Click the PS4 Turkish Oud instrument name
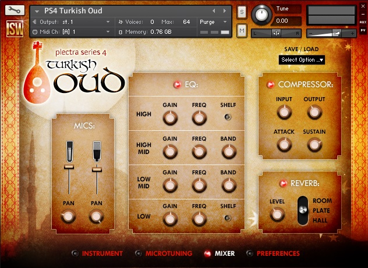The width and height of the screenshot is (368, 268). tap(73, 11)
